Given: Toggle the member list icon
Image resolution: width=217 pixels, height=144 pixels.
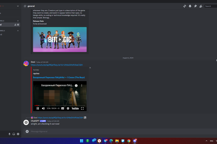Looking at the screenshot, I should click(201, 6).
